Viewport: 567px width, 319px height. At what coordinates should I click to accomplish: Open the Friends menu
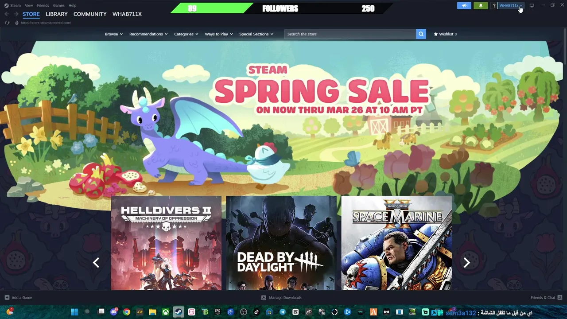[43, 5]
